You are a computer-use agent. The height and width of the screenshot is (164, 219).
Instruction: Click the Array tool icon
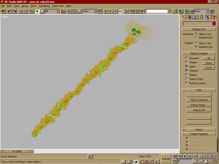pos(137,11)
